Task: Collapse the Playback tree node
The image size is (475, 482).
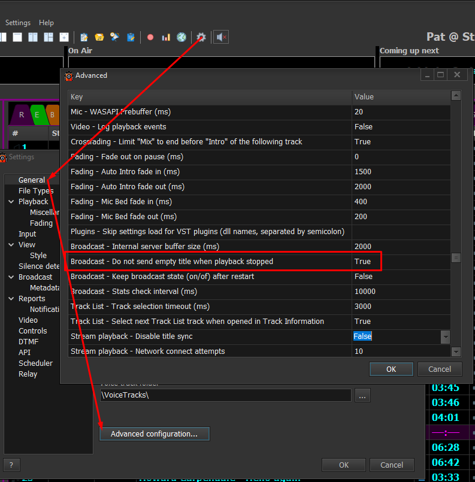Action: coord(11,202)
